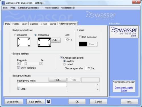This screenshot has width=142, height=107.
Task: Click the 'No internet connection' text
Action: (x=124, y=82)
